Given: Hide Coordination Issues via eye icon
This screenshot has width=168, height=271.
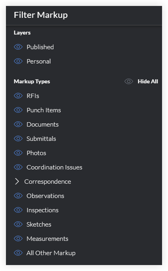Looking at the screenshot, I should click(18, 167).
